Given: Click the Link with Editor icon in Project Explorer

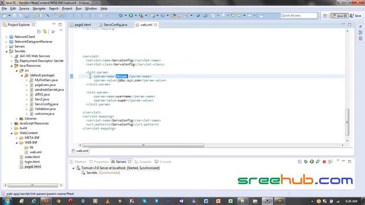Looking at the screenshot, I should pyautogui.click(x=45, y=31).
